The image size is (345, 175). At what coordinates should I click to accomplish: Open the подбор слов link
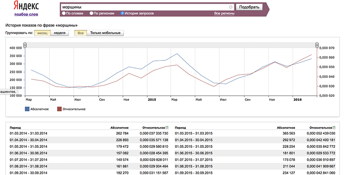coord(26,15)
